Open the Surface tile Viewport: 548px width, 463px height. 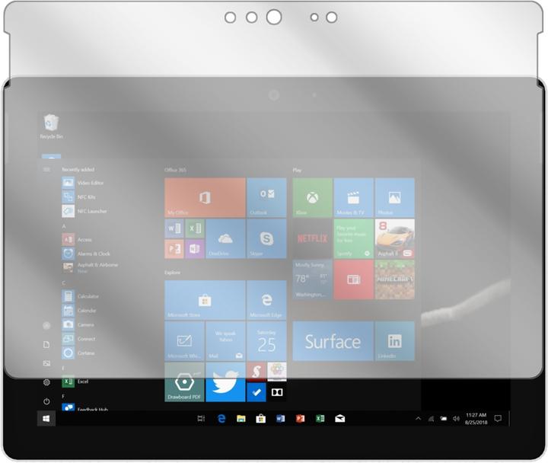tap(333, 341)
